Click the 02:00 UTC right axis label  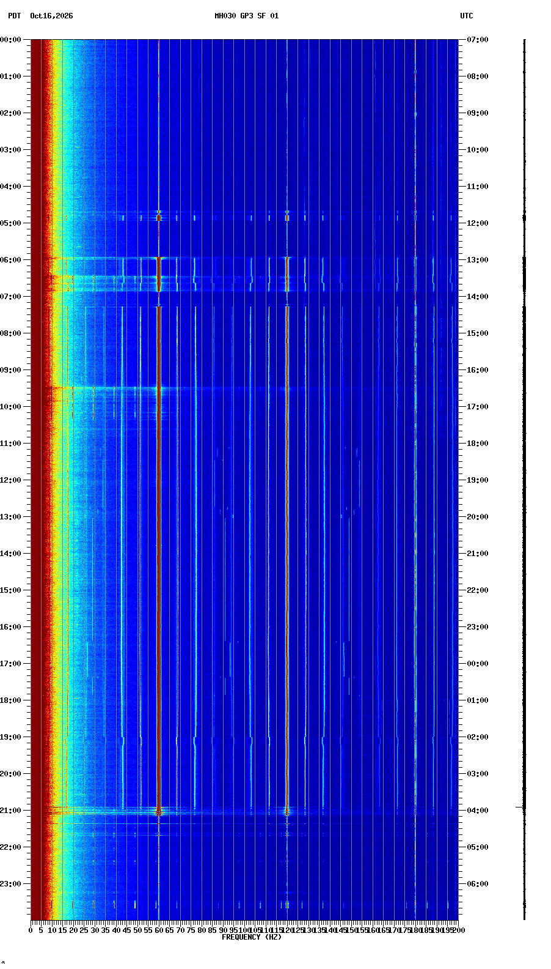[478, 737]
